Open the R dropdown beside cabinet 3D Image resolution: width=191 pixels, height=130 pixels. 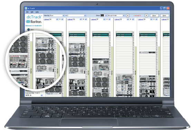tap(156, 19)
